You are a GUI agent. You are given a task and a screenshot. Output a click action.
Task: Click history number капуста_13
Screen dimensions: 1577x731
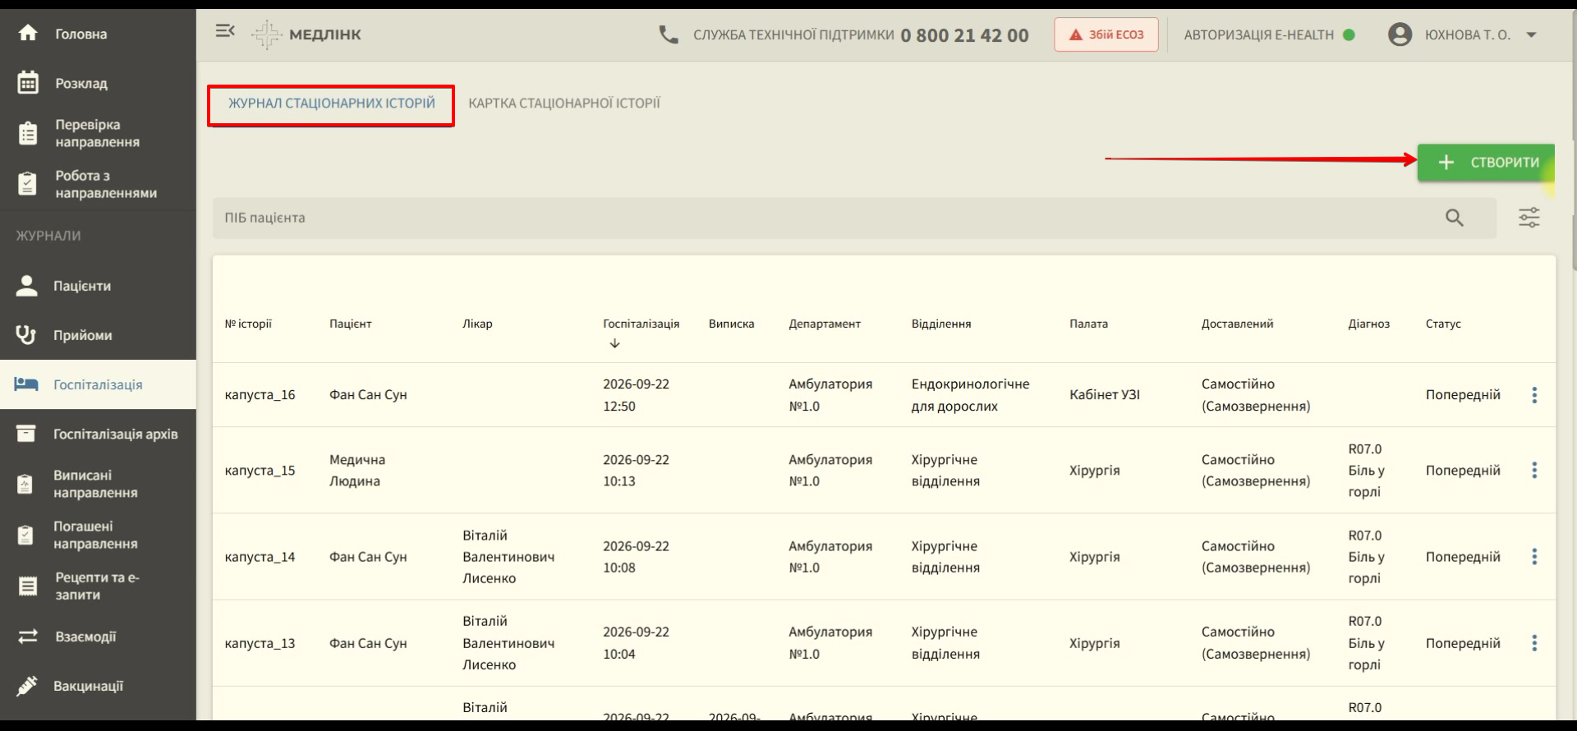(260, 643)
